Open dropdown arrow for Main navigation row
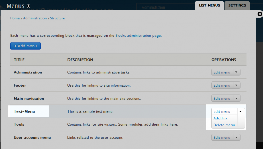263x149 pixels. (237, 99)
